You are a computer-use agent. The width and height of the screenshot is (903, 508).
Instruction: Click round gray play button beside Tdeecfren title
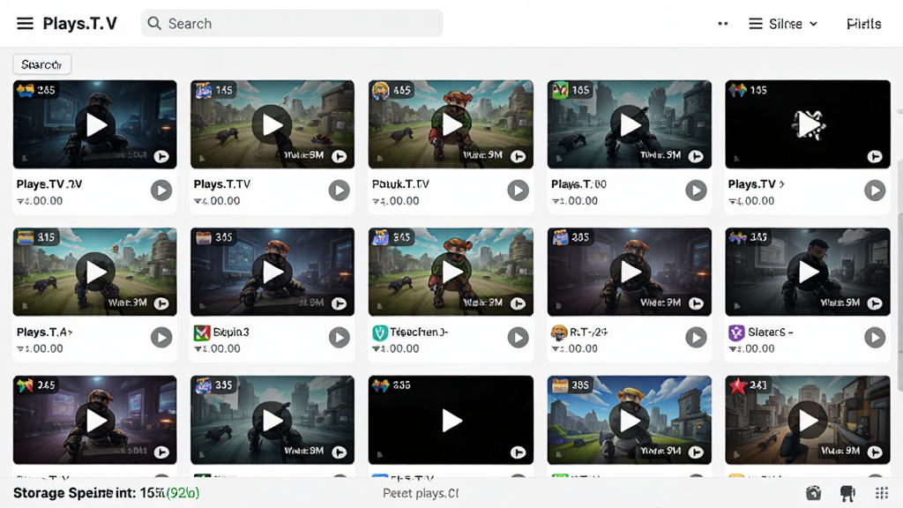pyautogui.click(x=518, y=338)
